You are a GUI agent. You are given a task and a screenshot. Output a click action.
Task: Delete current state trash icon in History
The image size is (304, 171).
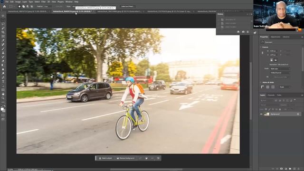[247, 32]
